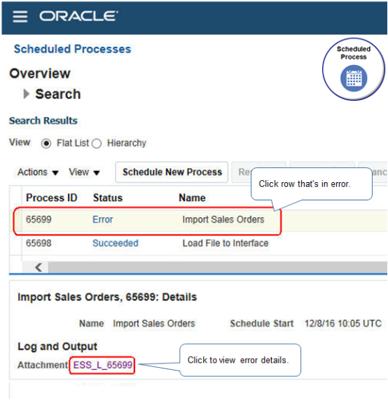388x400 pixels.
Task: Click the Scheduled Processes page title
Action: click(72, 49)
